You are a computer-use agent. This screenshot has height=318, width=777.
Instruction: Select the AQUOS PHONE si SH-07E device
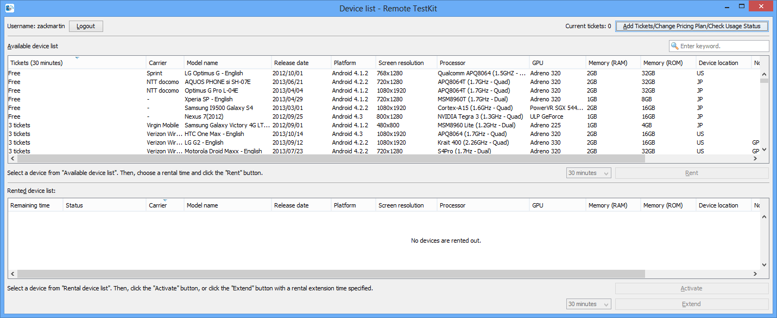(x=384, y=82)
